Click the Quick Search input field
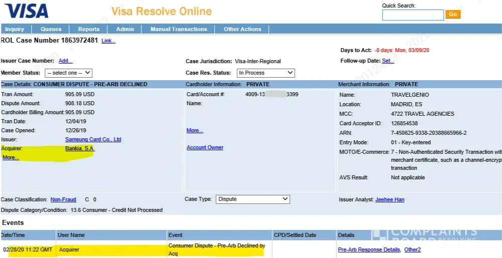502x258 pixels. tap(413, 15)
